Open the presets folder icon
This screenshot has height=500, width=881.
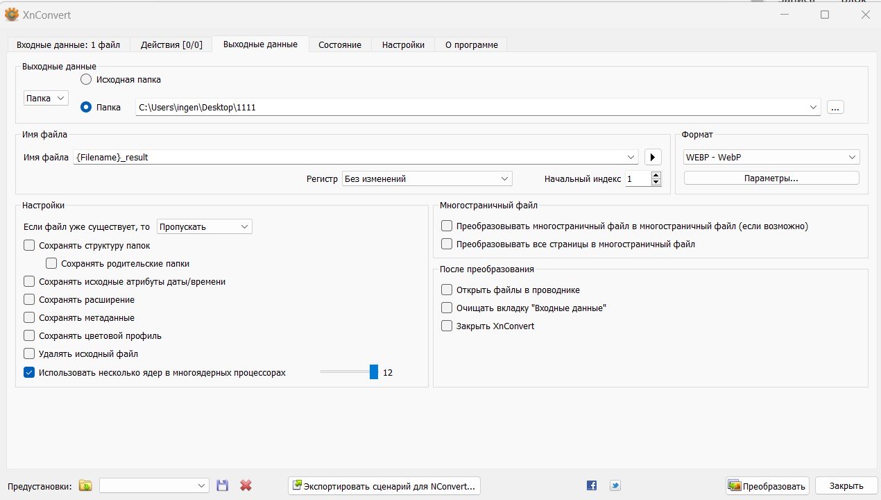pyautogui.click(x=85, y=485)
